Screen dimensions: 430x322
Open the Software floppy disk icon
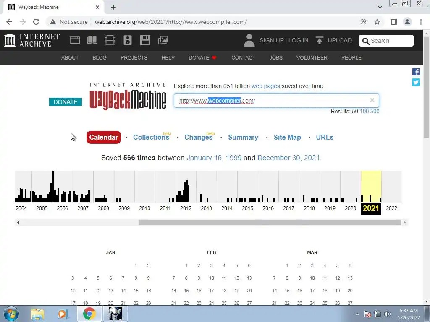(145, 40)
